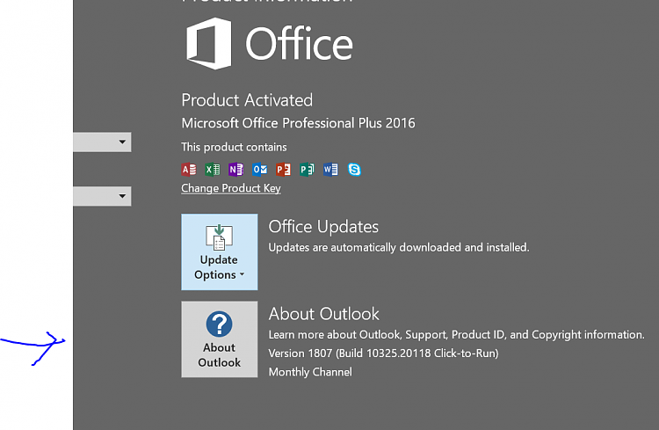Click 'Learn more about Outlook' description text
Viewport: 659px width, 430px height.
[x=456, y=335]
